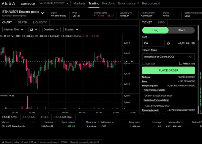
Task: Switch to the DEPTH tab
Action: point(22,22)
